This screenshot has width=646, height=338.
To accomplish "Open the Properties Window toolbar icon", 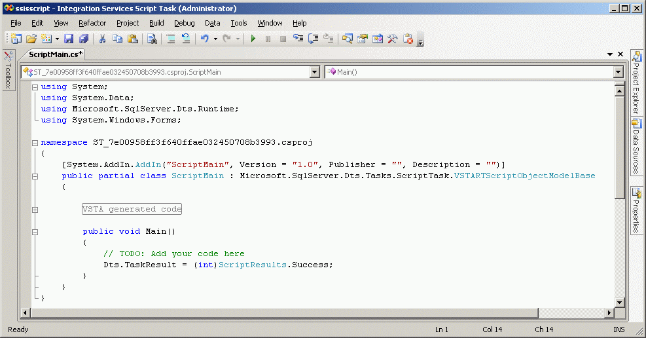I will click(362, 39).
